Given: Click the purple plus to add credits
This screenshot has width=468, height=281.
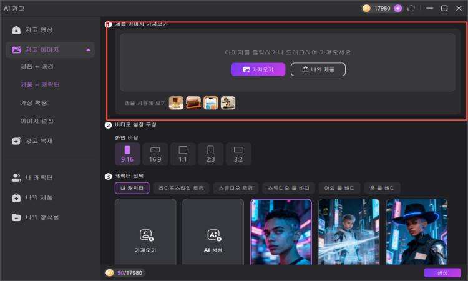Looking at the screenshot, I should point(397,8).
